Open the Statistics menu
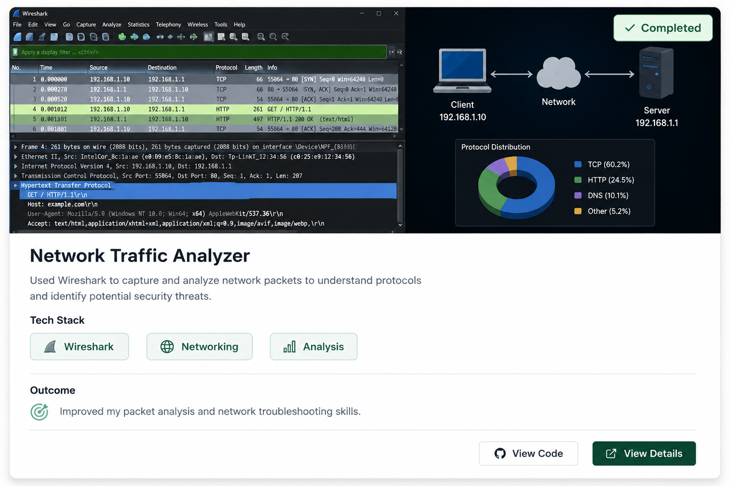 (x=138, y=25)
